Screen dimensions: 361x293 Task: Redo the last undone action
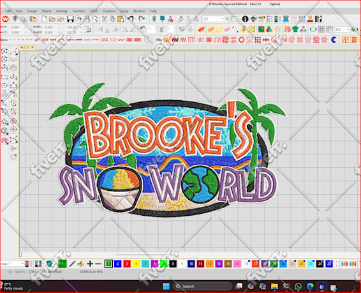(x=142, y=19)
